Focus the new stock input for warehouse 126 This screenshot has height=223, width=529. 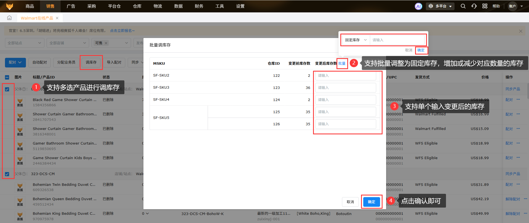click(346, 124)
